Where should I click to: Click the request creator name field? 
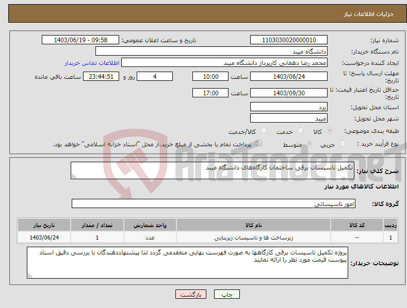(x=224, y=63)
